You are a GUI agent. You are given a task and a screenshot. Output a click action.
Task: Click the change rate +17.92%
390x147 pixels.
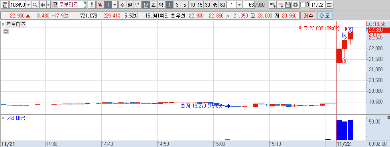pyautogui.click(x=60, y=16)
